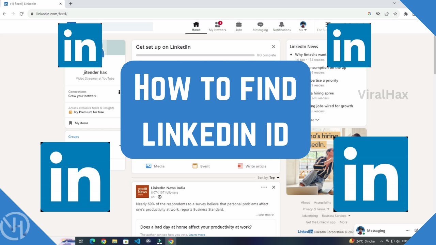Open Messaging in top navigation bar
The width and height of the screenshot is (436, 245).
tap(260, 27)
